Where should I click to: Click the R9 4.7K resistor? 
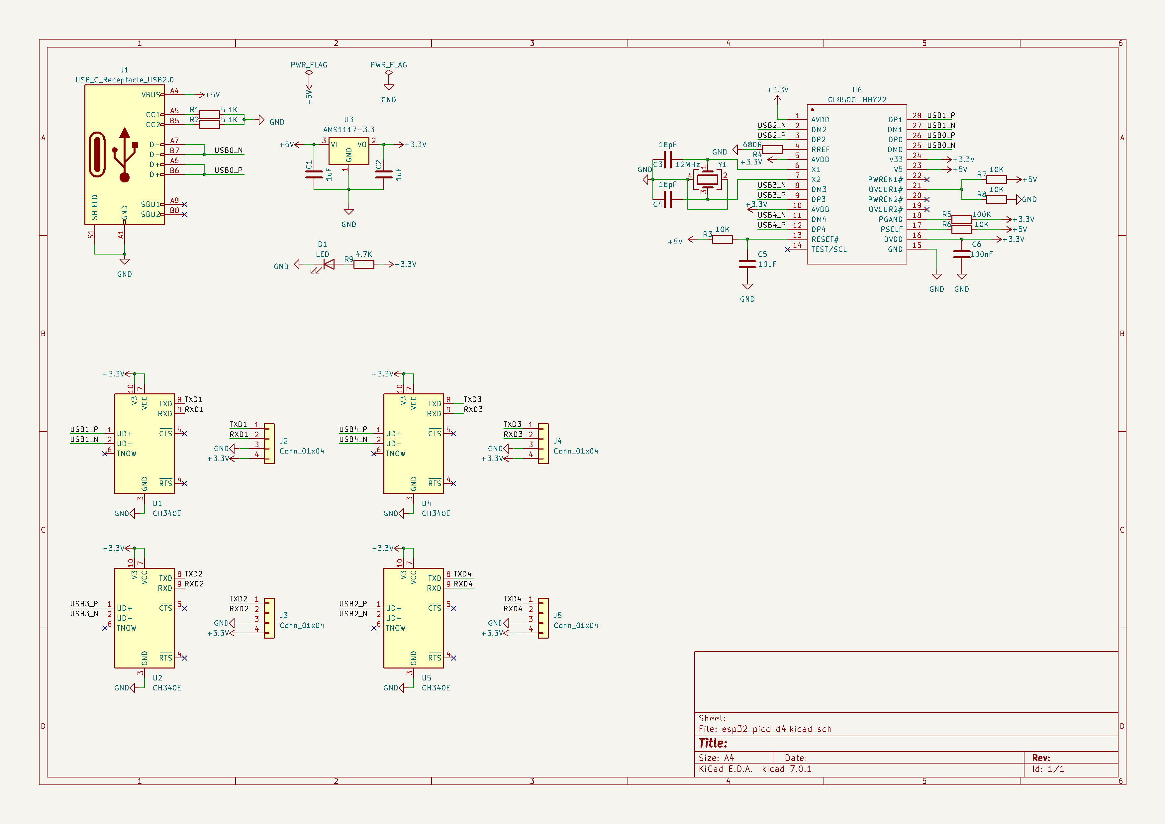point(364,264)
